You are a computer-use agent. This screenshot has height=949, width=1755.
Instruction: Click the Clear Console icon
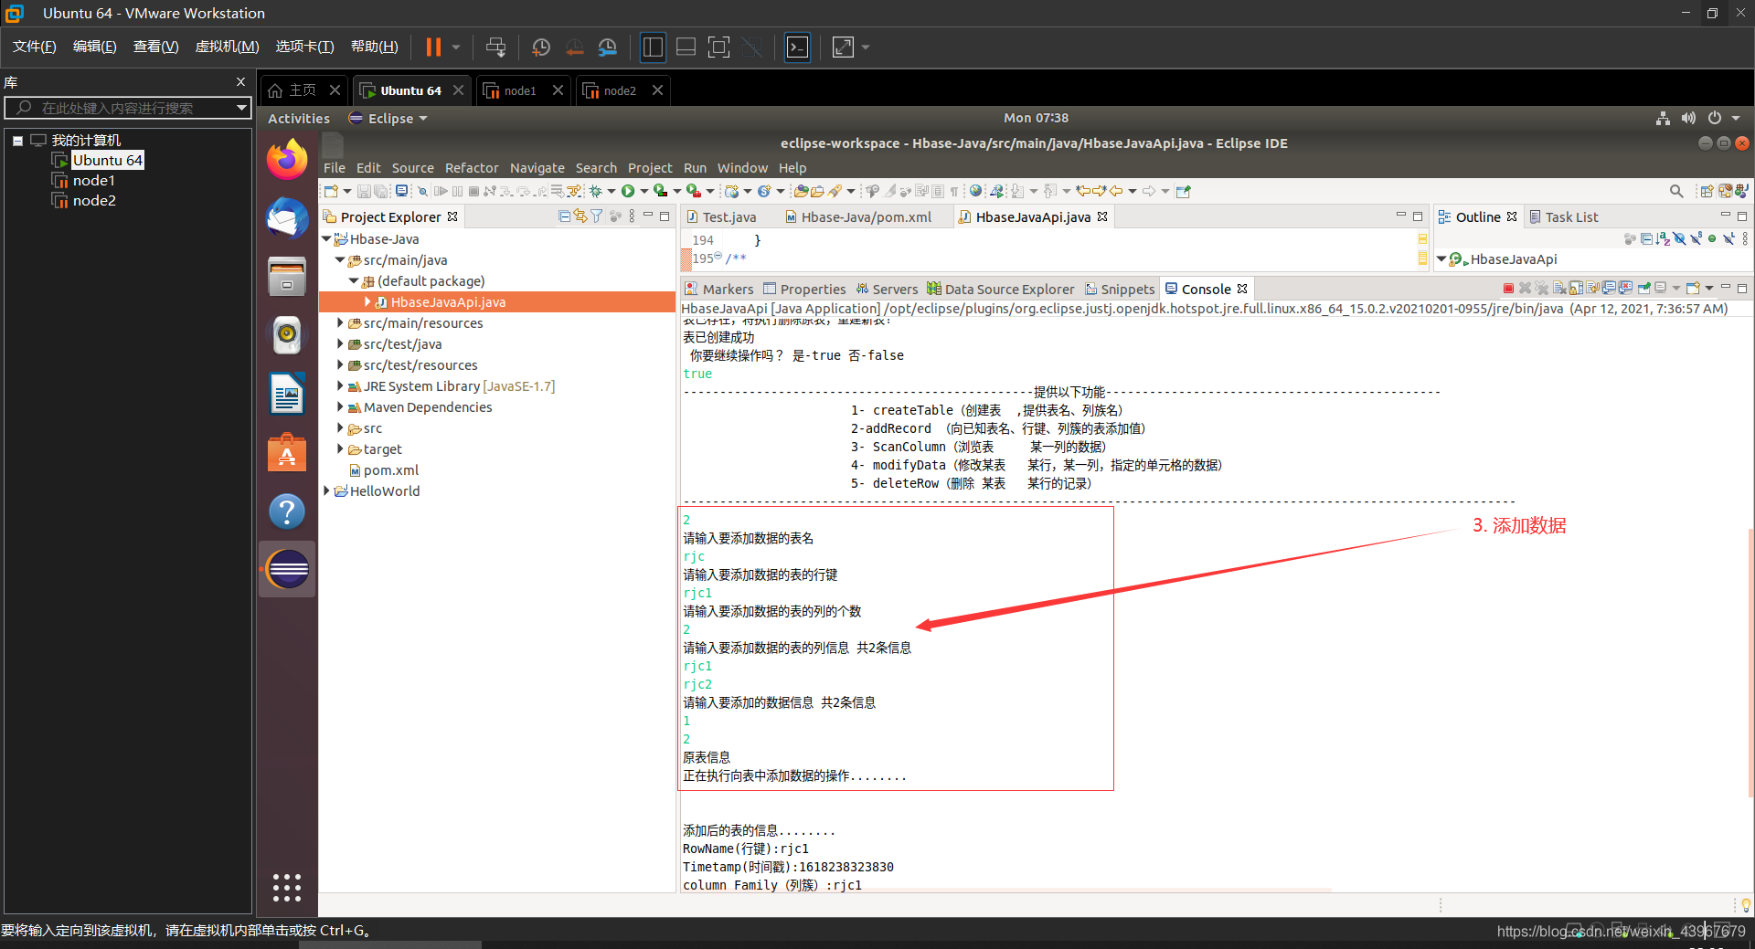click(x=1558, y=289)
